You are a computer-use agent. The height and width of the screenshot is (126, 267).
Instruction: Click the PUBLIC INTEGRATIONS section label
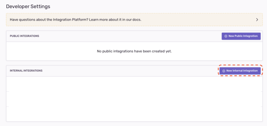(25, 36)
